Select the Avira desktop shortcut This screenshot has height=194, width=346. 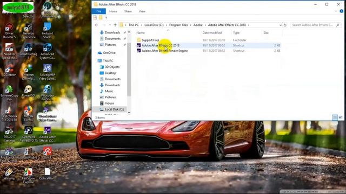[x=47, y=153]
